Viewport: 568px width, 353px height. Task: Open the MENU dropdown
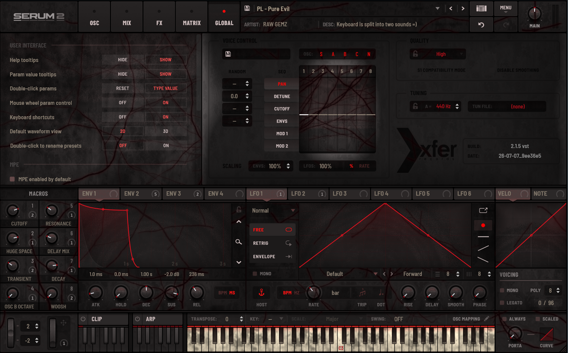coord(506,9)
